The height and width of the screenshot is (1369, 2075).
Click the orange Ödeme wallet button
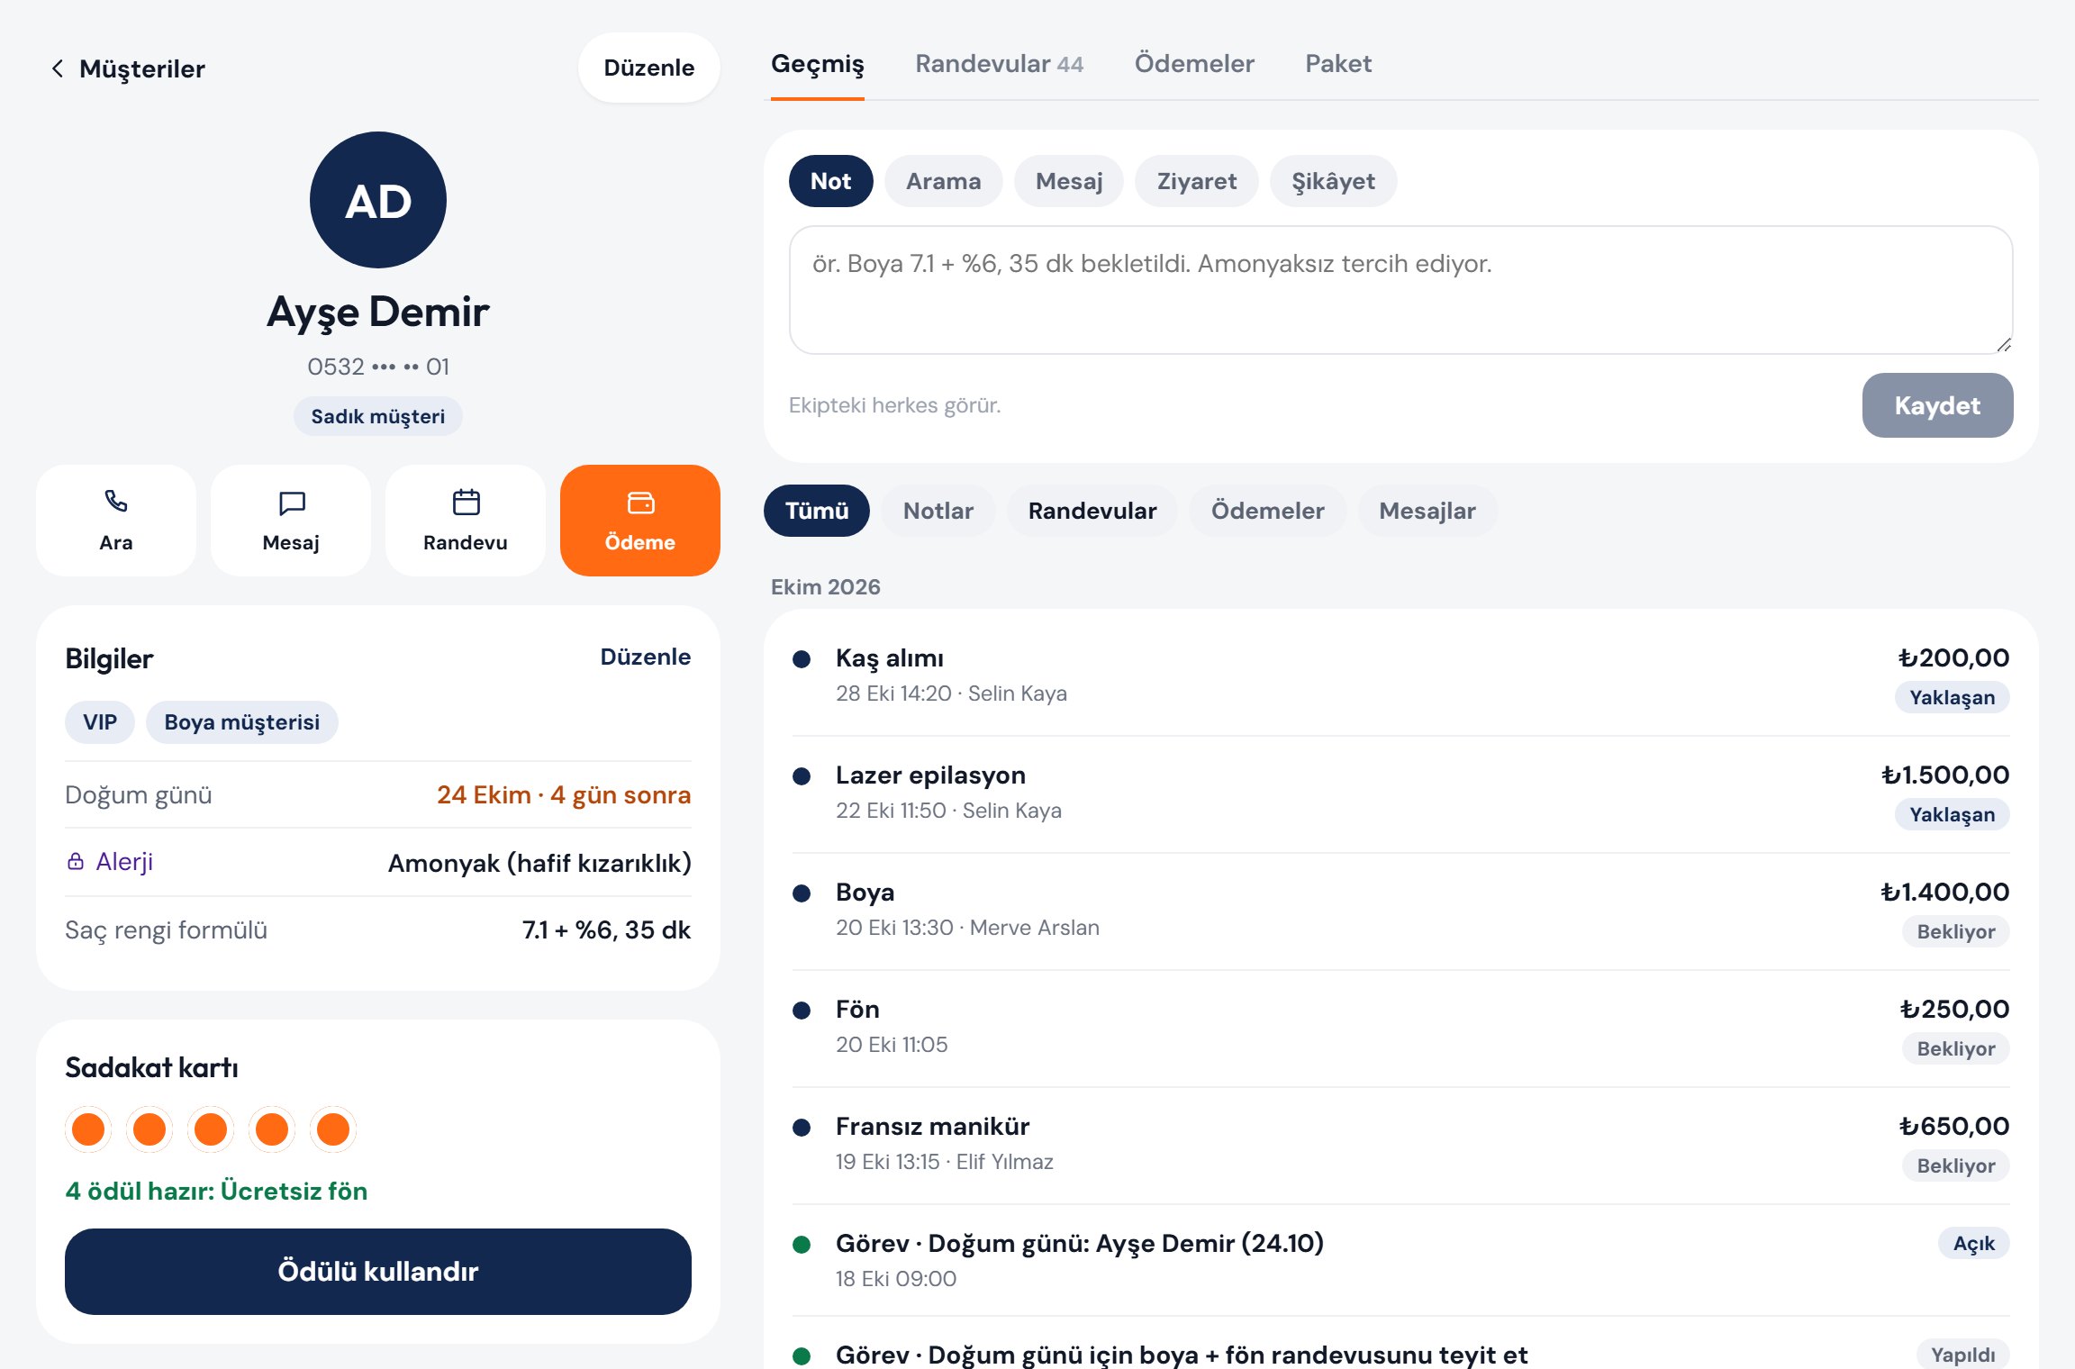640,521
